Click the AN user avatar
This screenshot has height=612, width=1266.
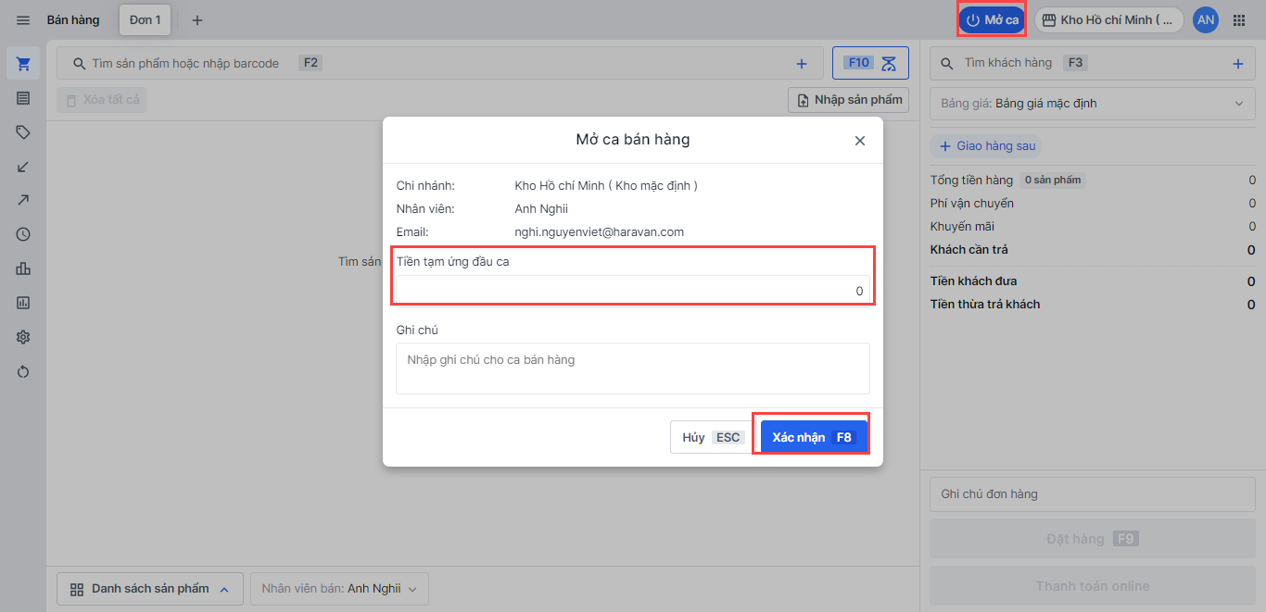click(x=1206, y=19)
